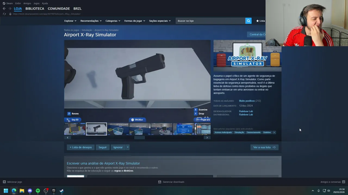Open the Amigos menu

[x=27, y=3]
